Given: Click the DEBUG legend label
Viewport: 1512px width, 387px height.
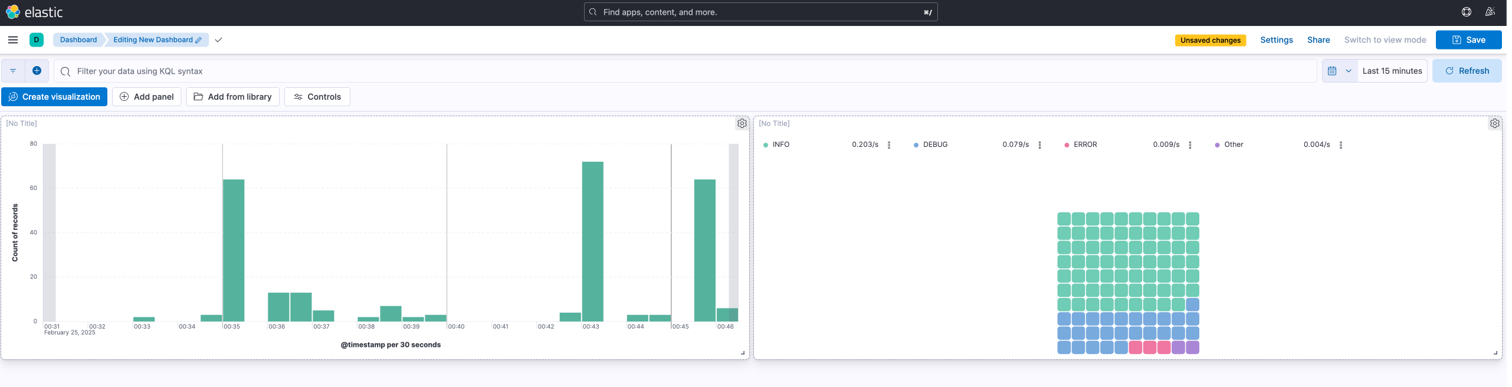Looking at the screenshot, I should [x=935, y=145].
